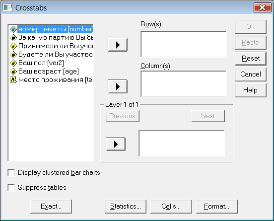
Task: Click inside the Layer variable list box
Action: 182,144
